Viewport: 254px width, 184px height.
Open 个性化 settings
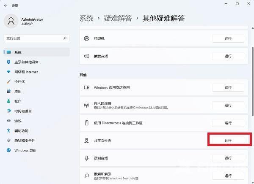click(36, 81)
